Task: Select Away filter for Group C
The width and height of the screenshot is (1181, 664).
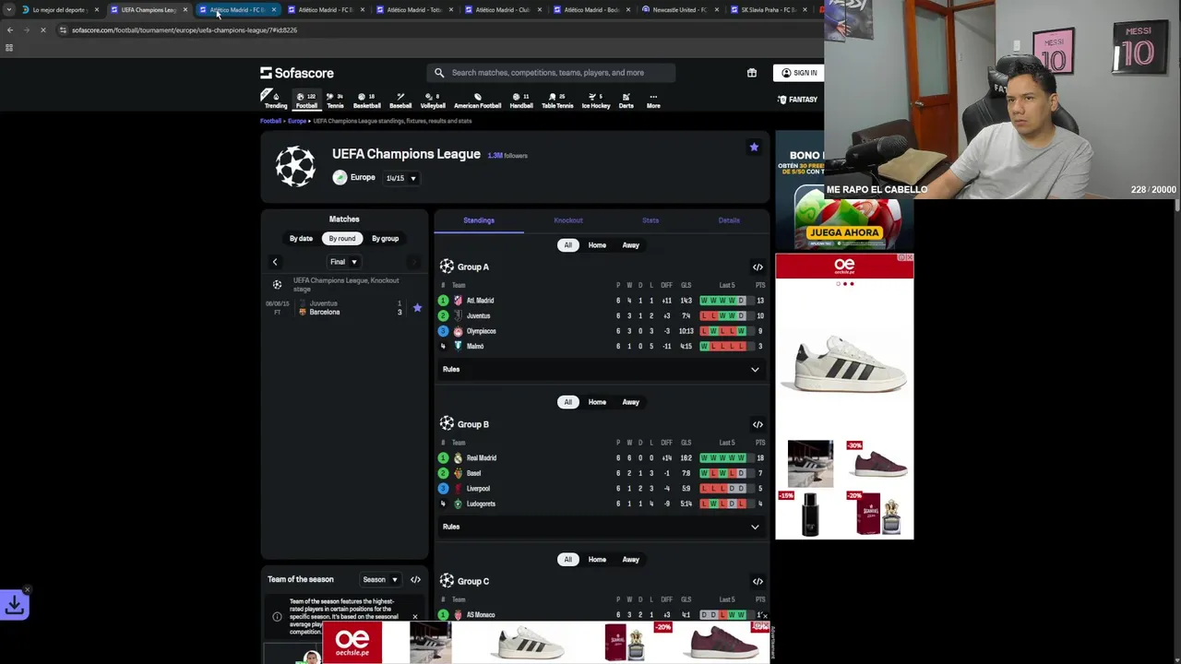Action: tap(630, 560)
